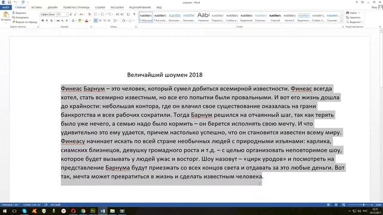The image size is (383, 215).
Task: Toggle superscript formatting
Action: point(66,21)
